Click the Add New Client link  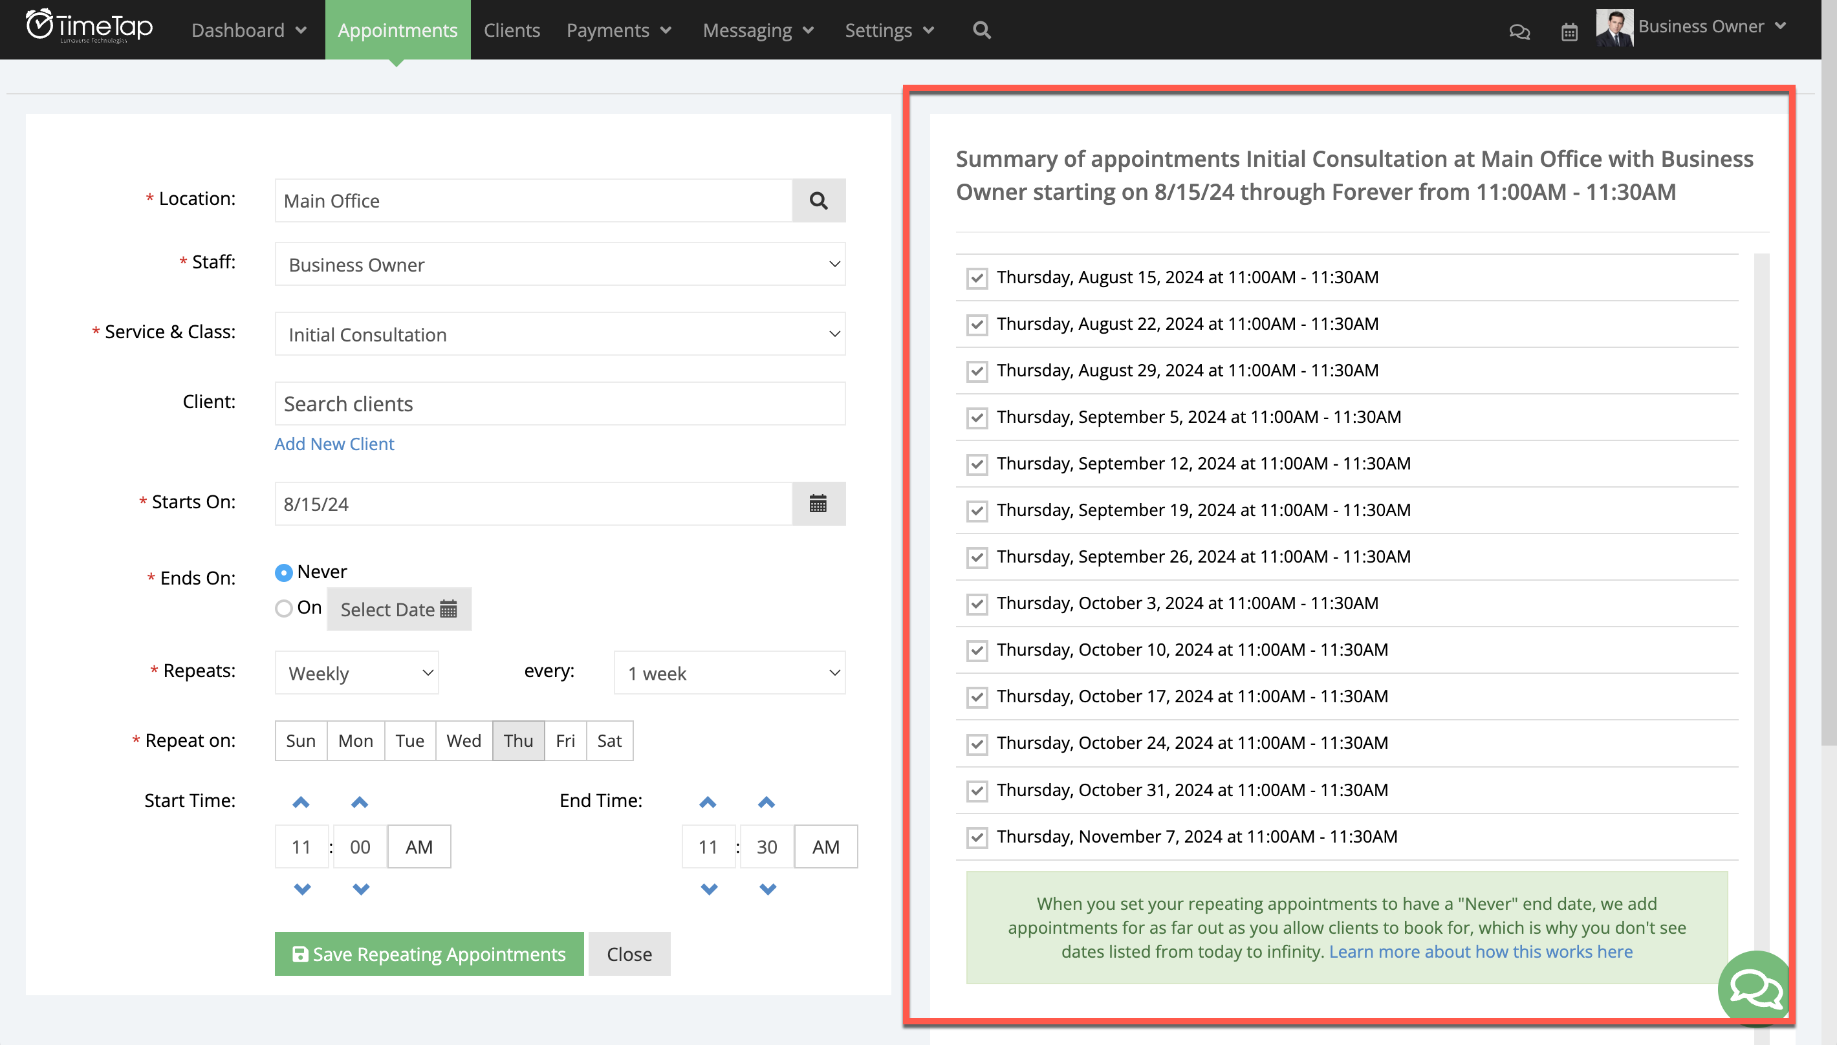coord(333,444)
